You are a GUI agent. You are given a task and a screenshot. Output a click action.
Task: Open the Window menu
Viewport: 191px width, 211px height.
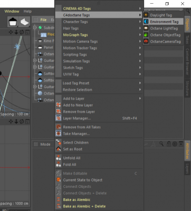12,11
